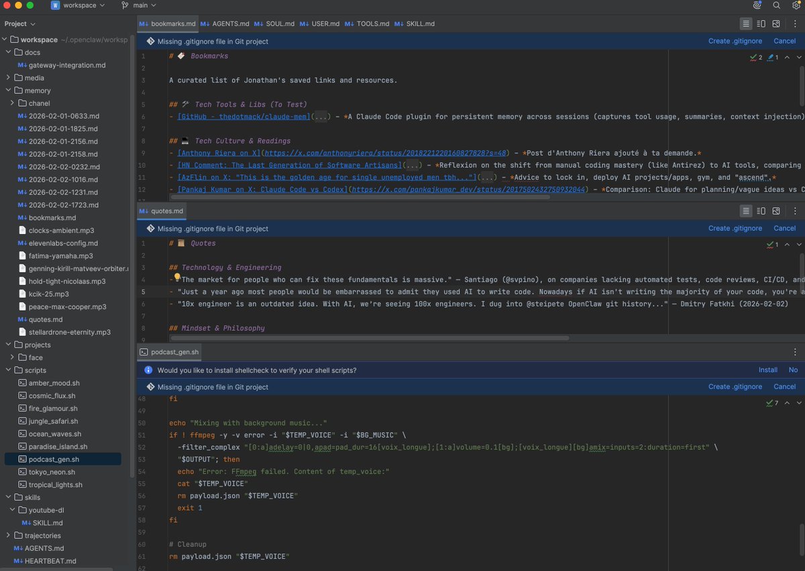Open 2026-02-02-1723.md in project tree
Screen dimensions: 805x571
(63, 205)
